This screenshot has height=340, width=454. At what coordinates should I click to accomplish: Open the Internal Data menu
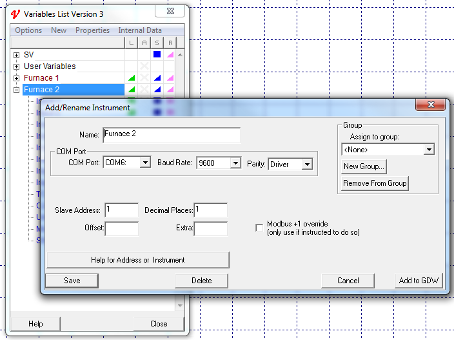click(140, 30)
